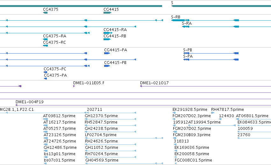
Task: Select the DME1-004P19 clone label
Action: pyautogui.click(x=30, y=102)
